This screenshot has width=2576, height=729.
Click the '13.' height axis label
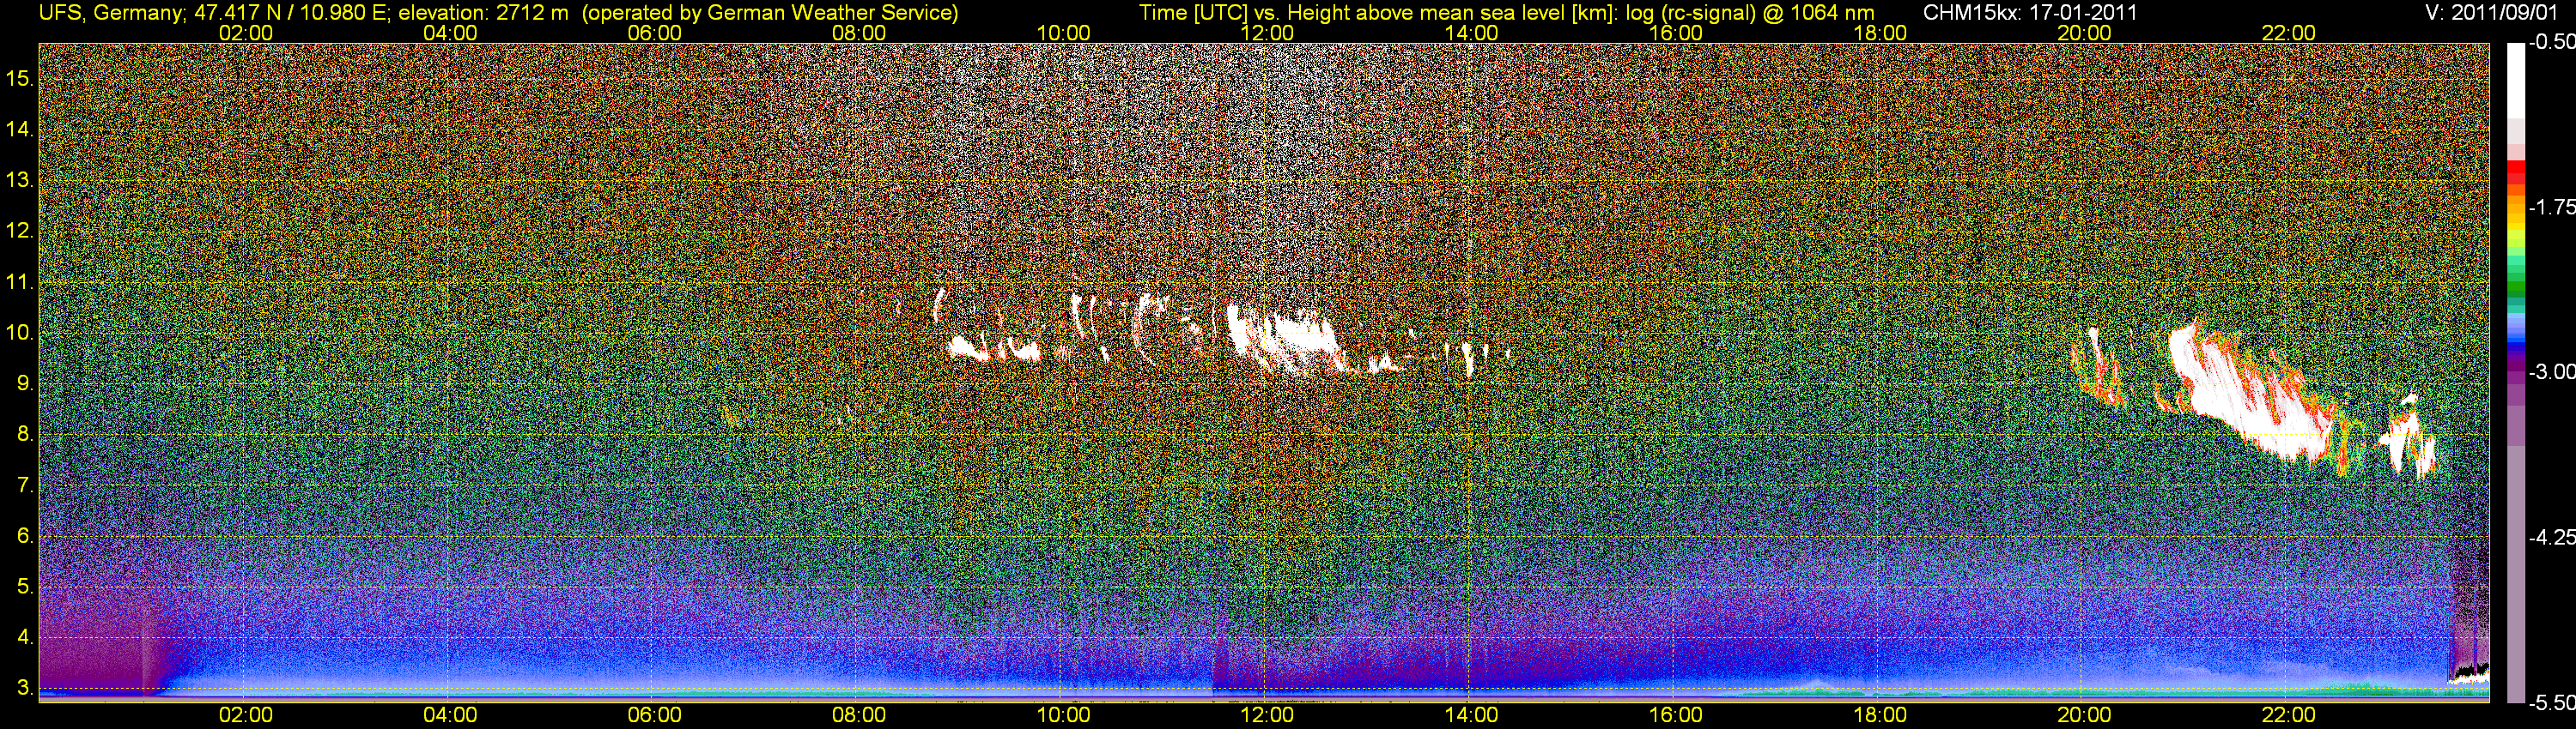[x=19, y=180]
